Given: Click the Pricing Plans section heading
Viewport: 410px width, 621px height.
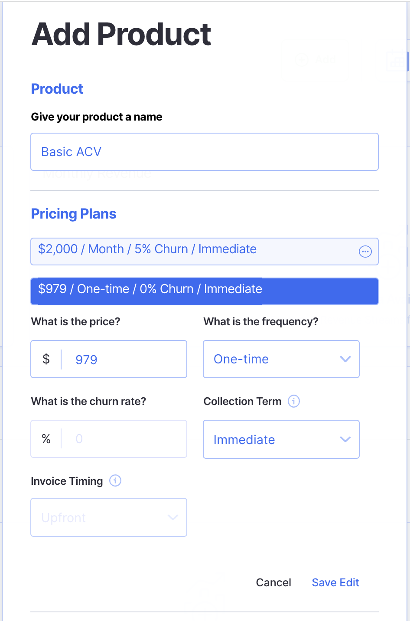Looking at the screenshot, I should click(x=74, y=214).
